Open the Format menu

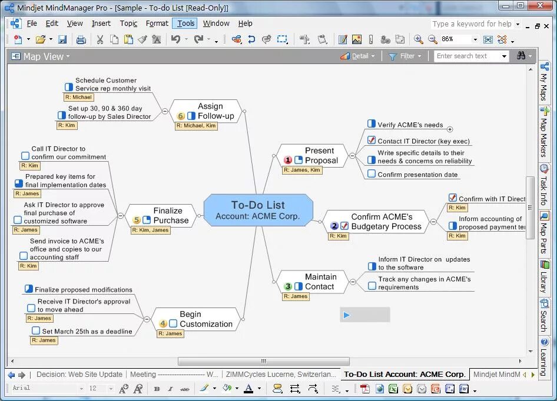(x=157, y=24)
